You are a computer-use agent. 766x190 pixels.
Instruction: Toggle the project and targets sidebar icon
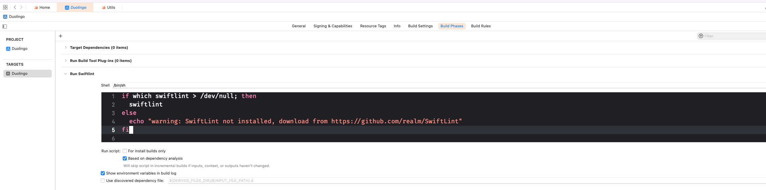click(x=5, y=26)
